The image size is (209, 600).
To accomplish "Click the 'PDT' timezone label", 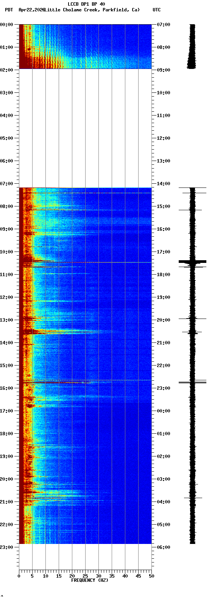I will (x=9, y=10).
